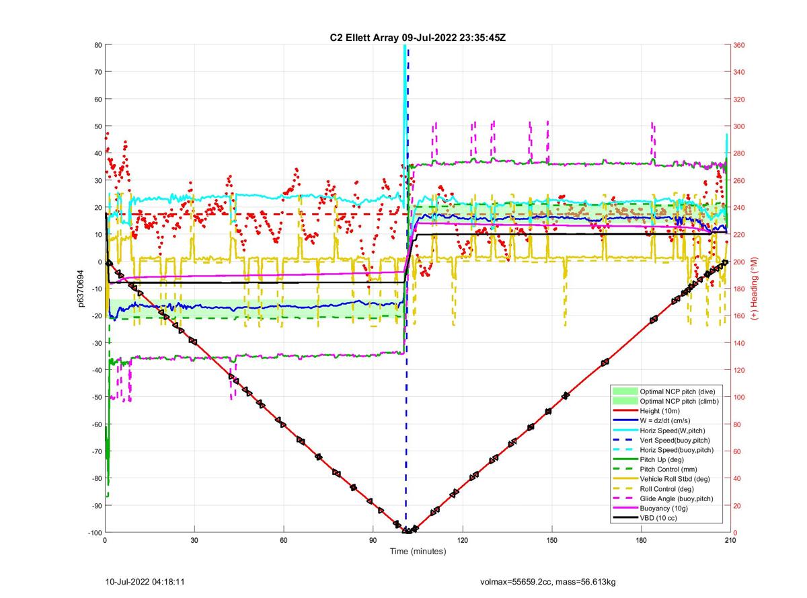Select legend entry "Height (10m)"
Screen dimensions: 807x598
tap(660, 411)
